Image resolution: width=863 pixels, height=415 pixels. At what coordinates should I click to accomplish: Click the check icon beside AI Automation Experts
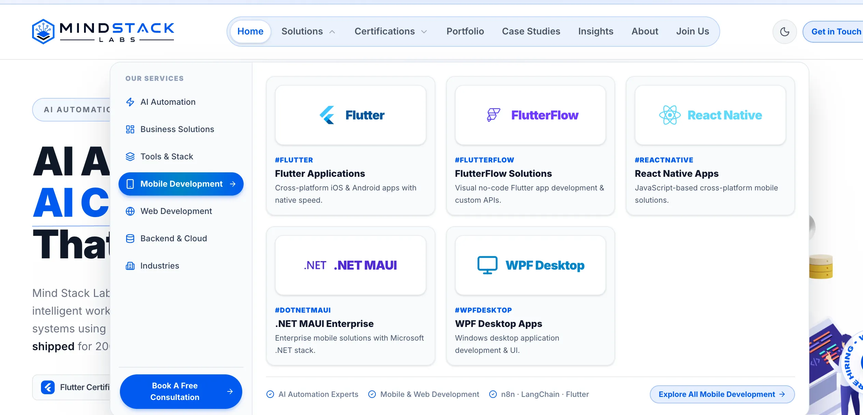pyautogui.click(x=270, y=394)
